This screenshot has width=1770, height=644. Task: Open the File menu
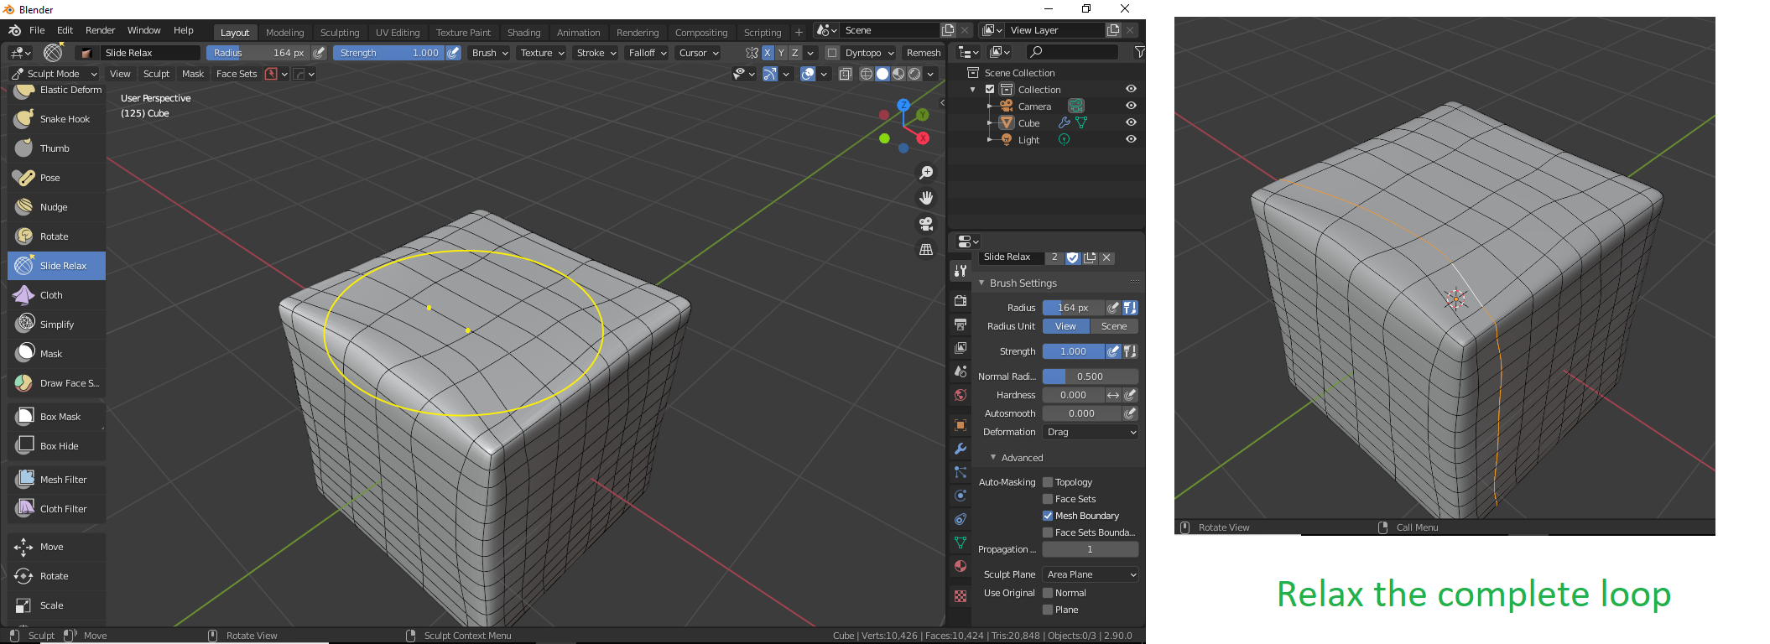click(x=37, y=30)
